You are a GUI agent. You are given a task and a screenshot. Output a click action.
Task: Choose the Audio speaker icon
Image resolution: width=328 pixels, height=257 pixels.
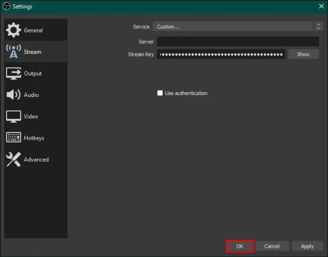click(14, 95)
